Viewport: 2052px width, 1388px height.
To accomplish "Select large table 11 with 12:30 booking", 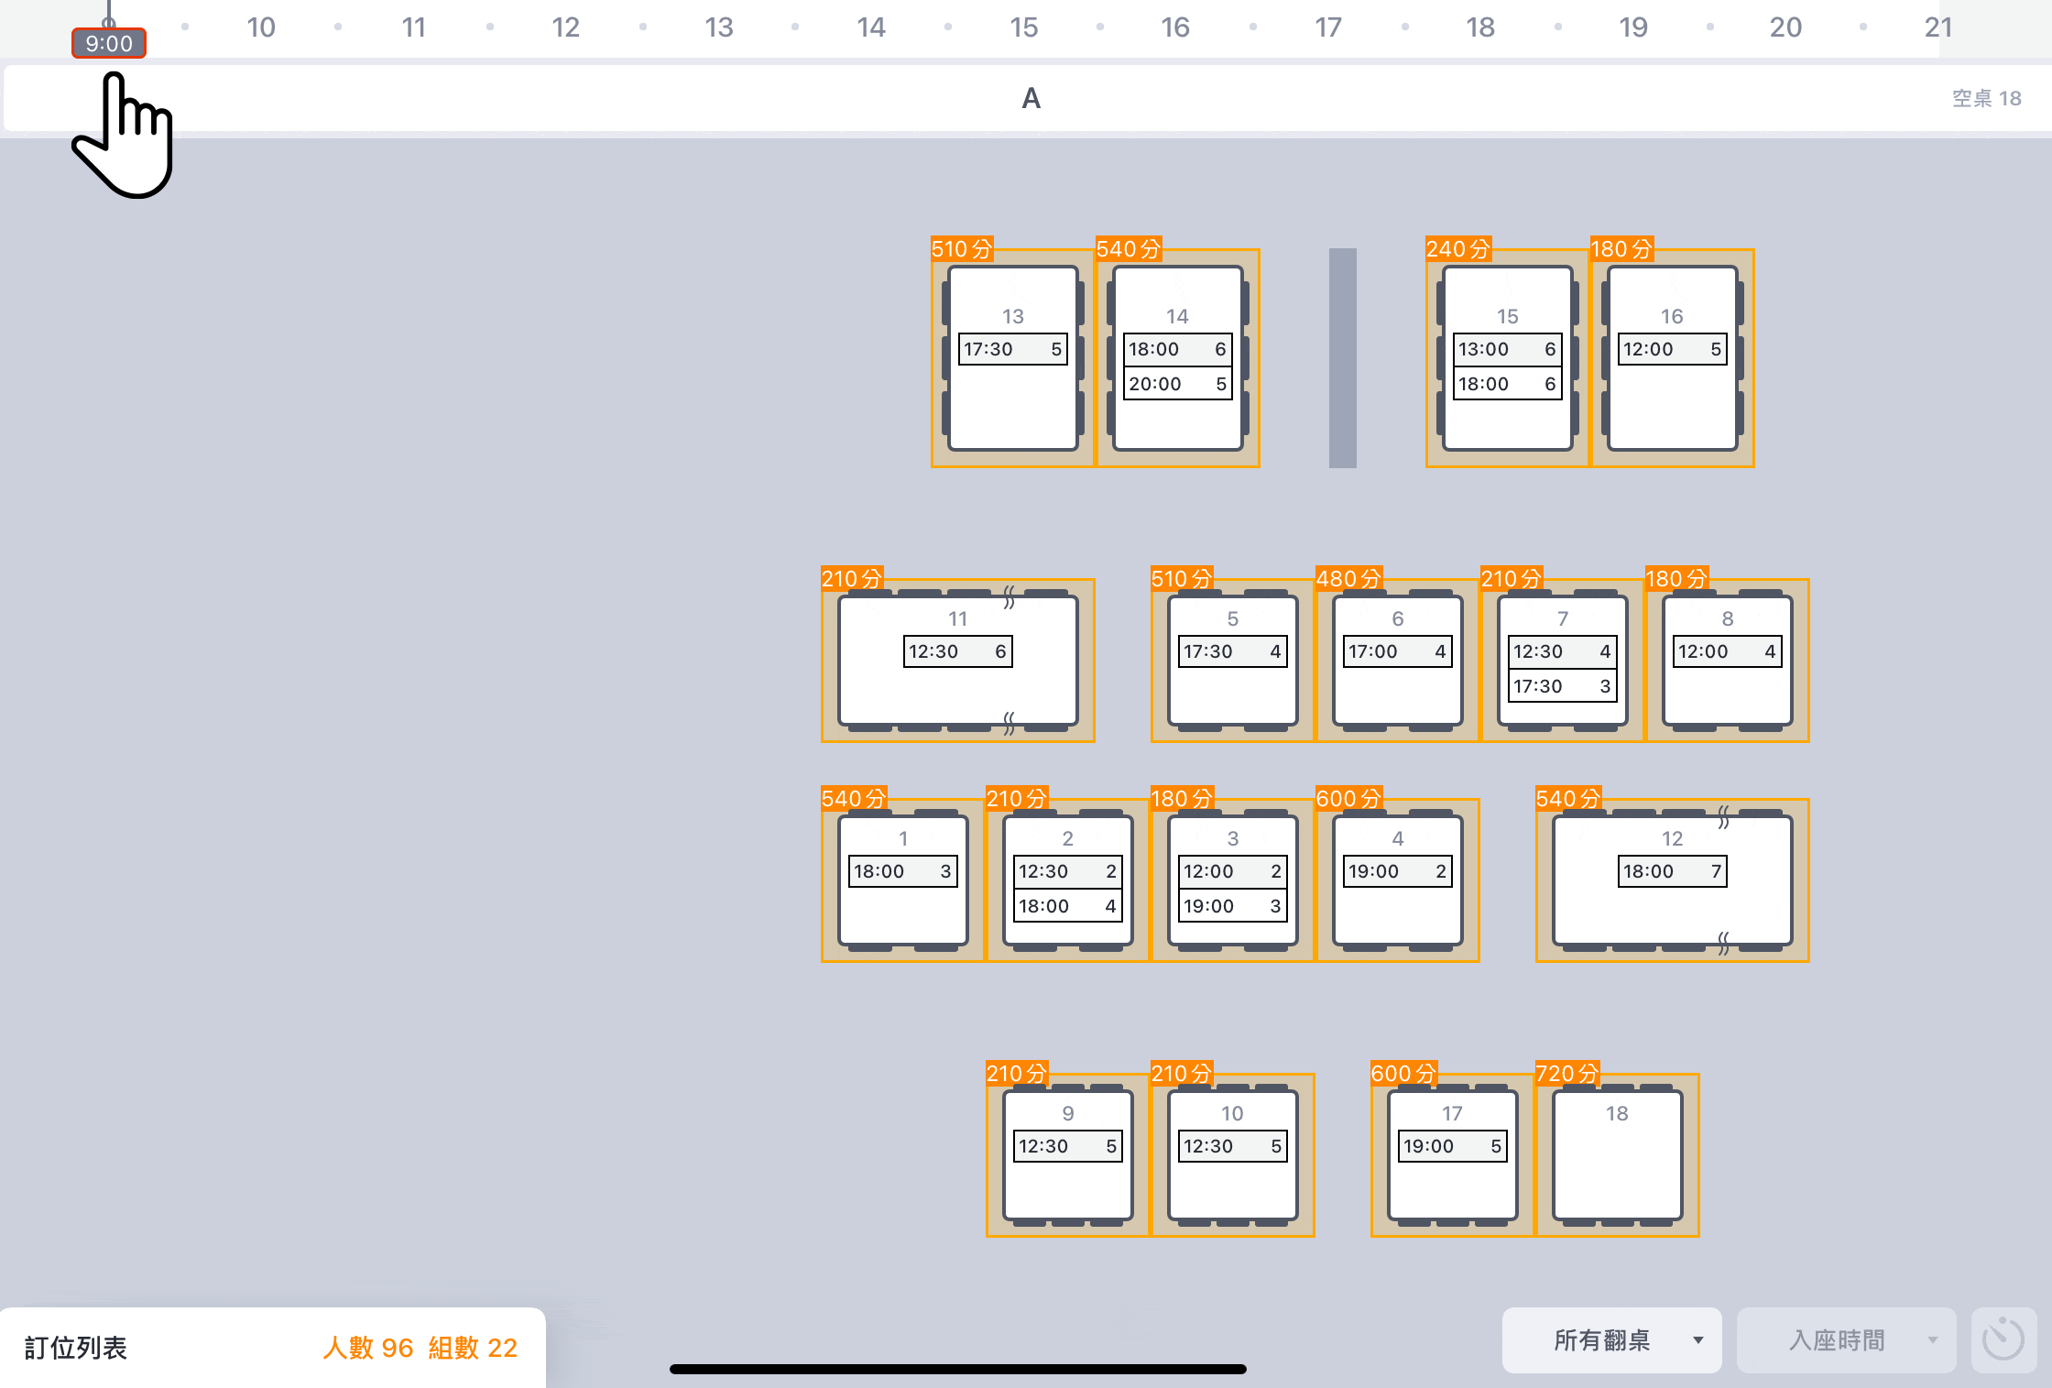I will pyautogui.click(x=957, y=692).
